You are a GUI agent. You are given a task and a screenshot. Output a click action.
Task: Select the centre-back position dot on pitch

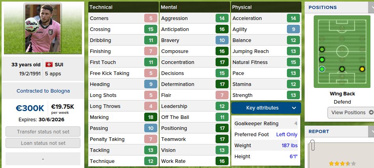[342, 69]
